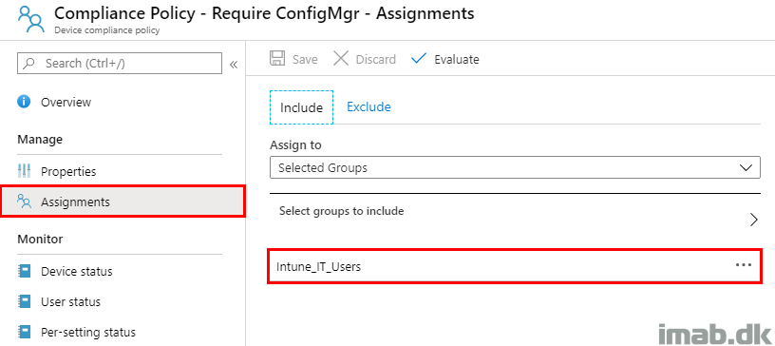Click the Device status notebook icon
775x346 pixels.
click(x=24, y=271)
